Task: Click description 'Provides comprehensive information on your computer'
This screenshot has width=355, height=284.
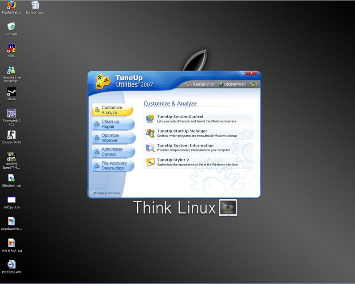Action: point(193,150)
